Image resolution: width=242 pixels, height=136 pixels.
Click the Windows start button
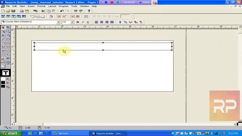(11, 133)
